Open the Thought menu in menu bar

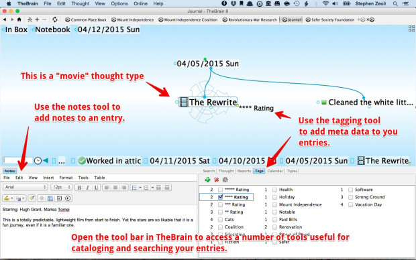(80, 3)
